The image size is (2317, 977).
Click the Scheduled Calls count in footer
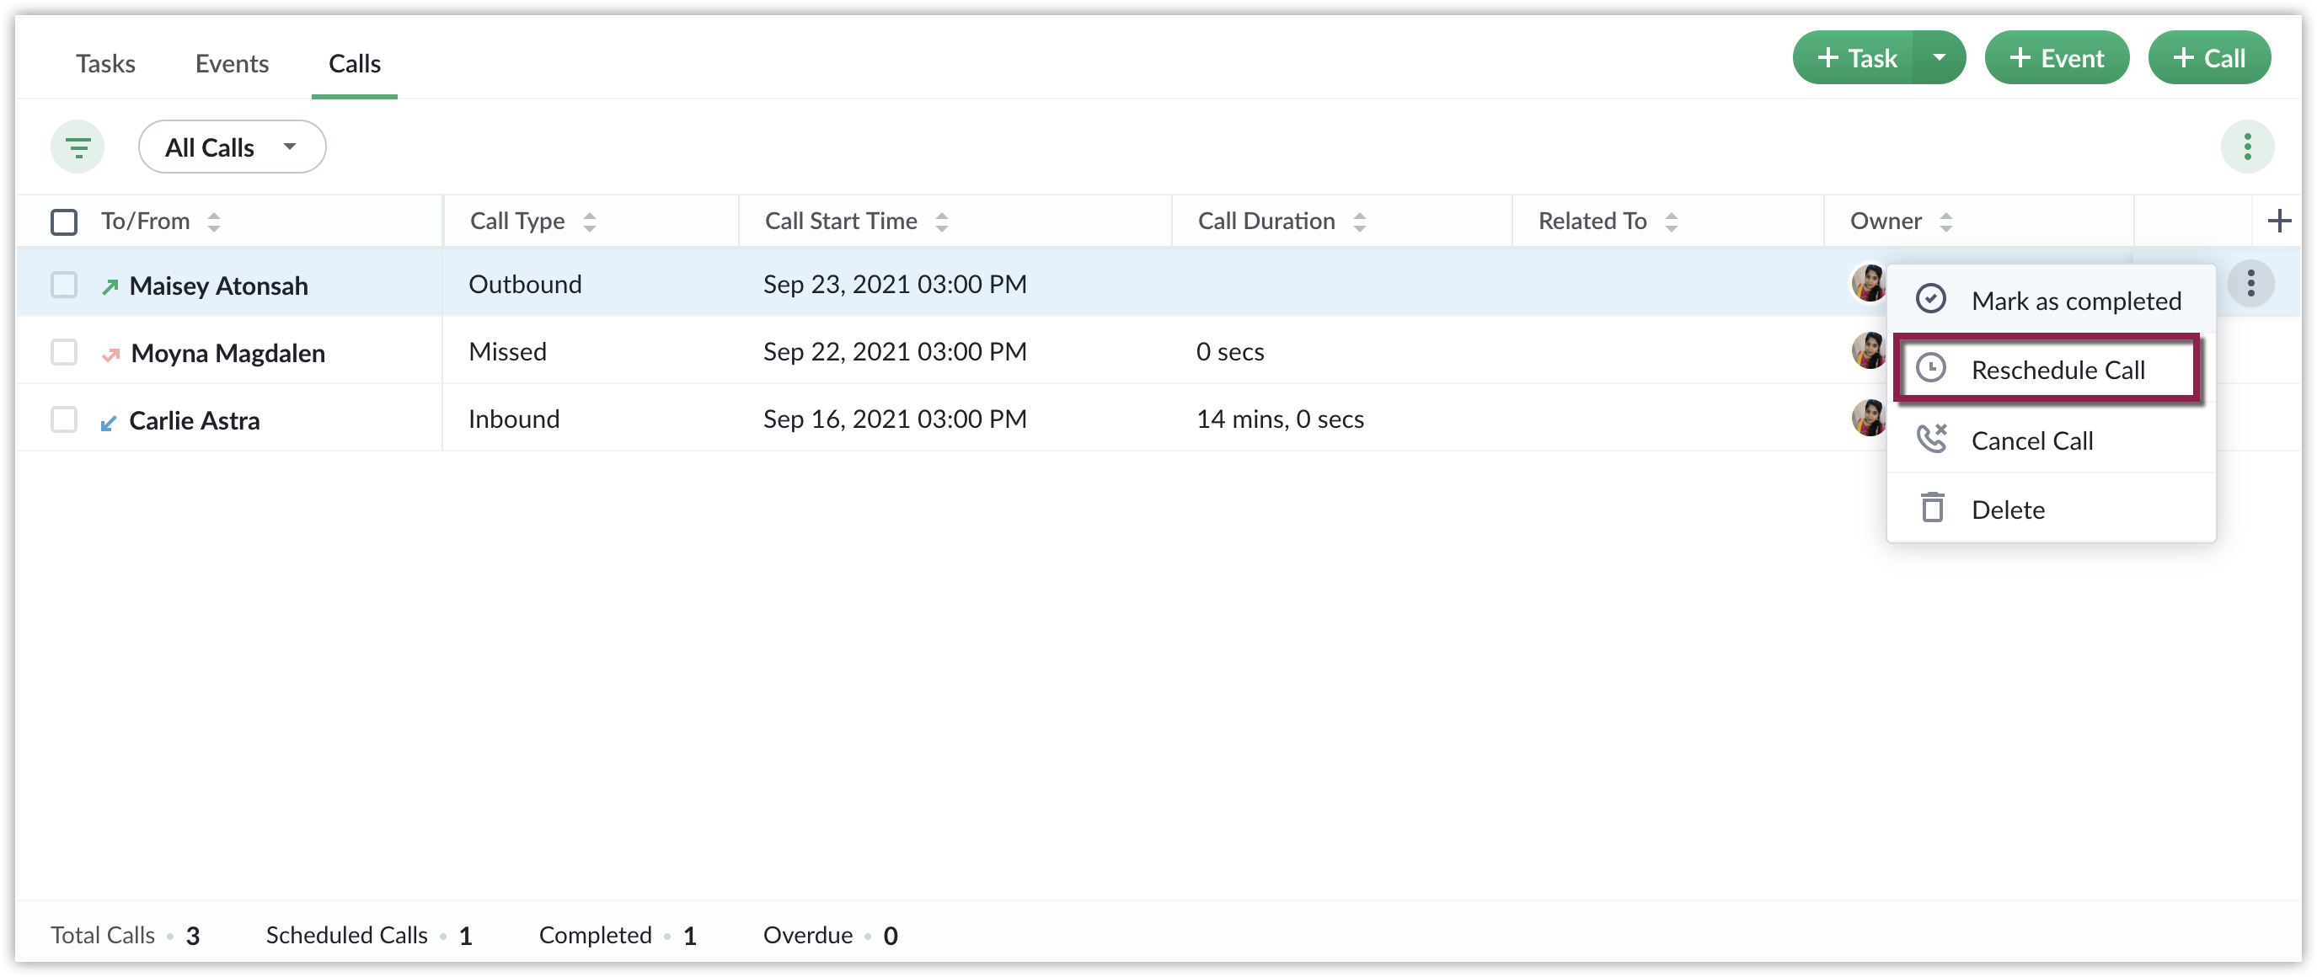465,936
